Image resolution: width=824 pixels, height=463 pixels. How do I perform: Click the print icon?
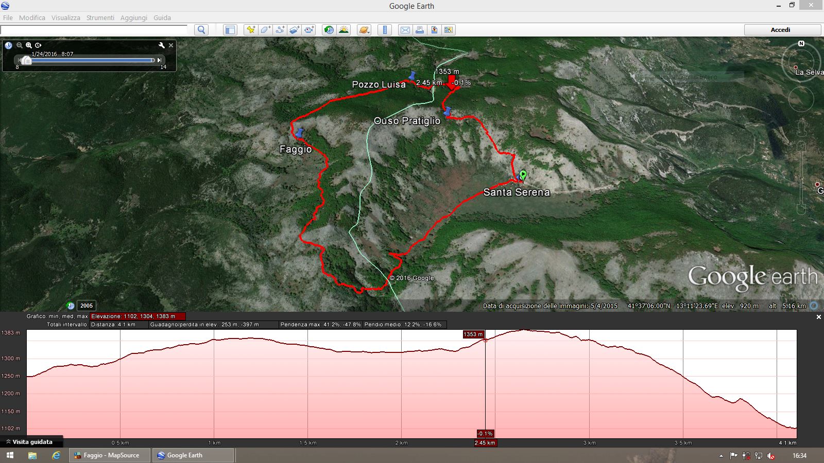(x=420, y=30)
